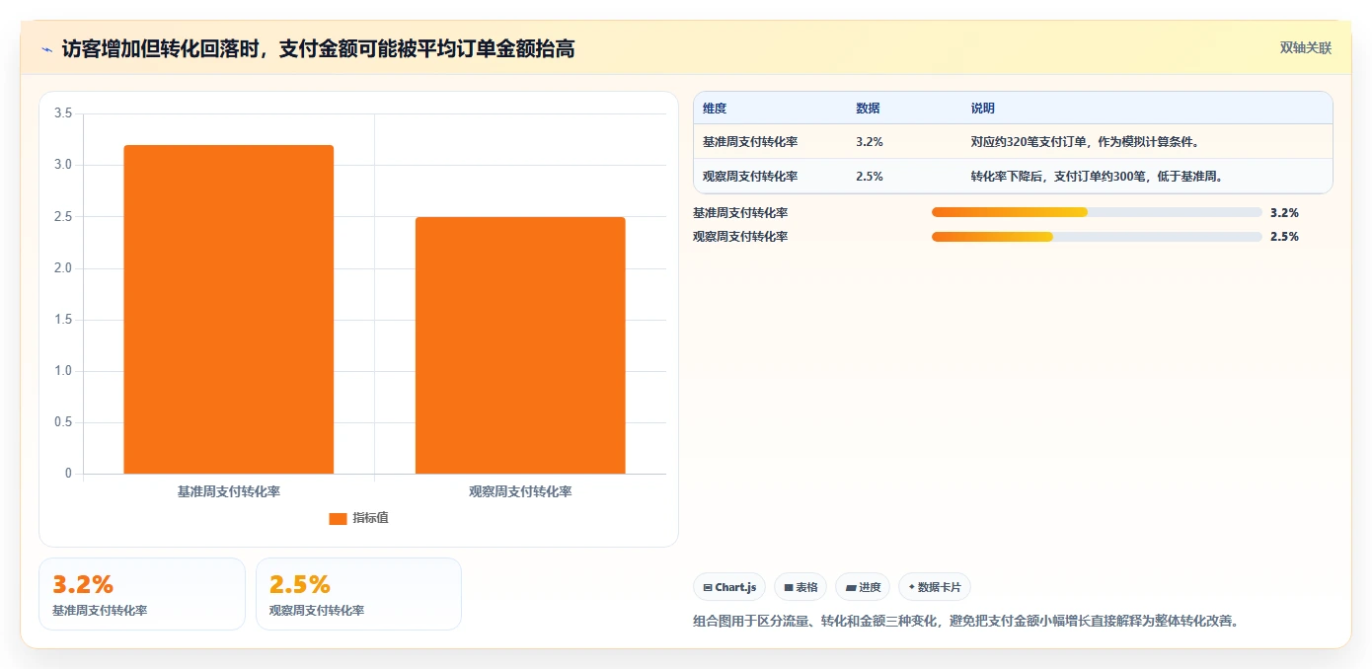
Task: Click the lightning icon beside the title
Action: (47, 49)
